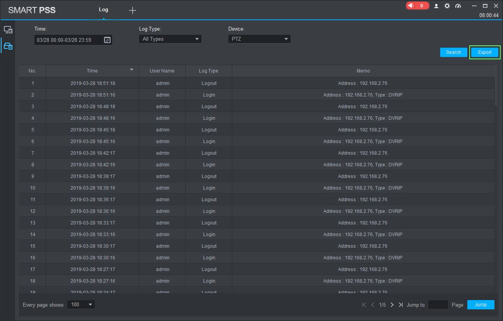Select the admin cell in row 12
This screenshot has height=321, width=503.
click(x=162, y=211)
